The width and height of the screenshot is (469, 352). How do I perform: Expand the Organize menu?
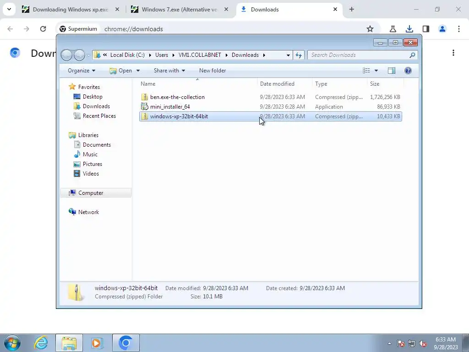pyautogui.click(x=82, y=71)
